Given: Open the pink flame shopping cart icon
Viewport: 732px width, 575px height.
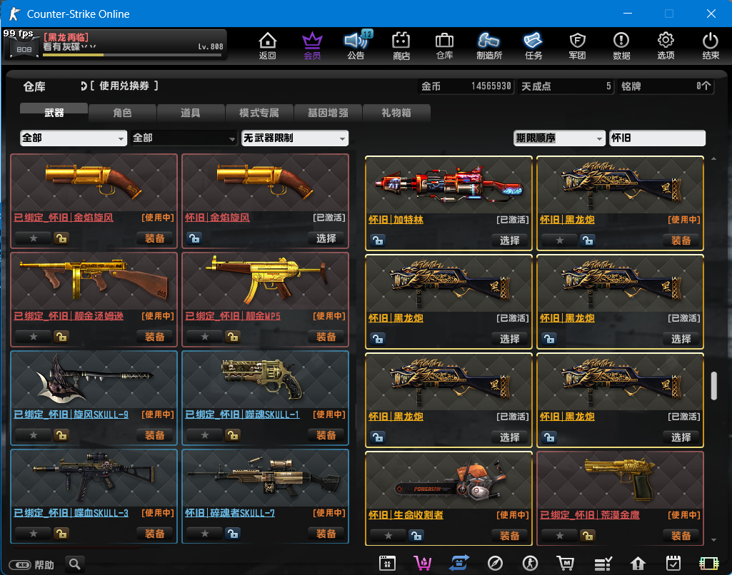Looking at the screenshot, I should 423,564.
